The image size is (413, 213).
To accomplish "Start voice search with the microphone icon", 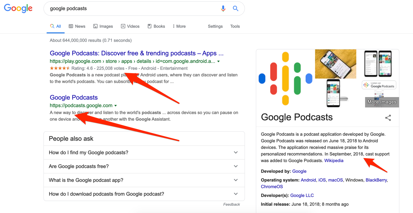I will coord(223,8).
